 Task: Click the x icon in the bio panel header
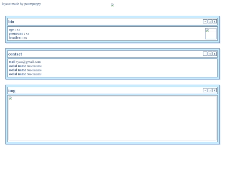[x=215, y=21]
